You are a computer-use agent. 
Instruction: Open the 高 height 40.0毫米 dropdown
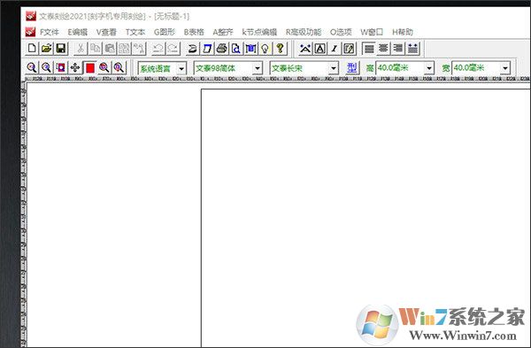[429, 68]
